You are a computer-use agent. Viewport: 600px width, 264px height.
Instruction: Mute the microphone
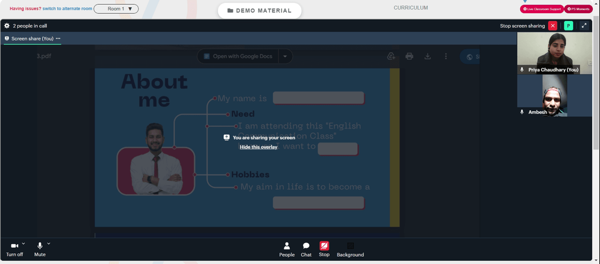click(40, 250)
